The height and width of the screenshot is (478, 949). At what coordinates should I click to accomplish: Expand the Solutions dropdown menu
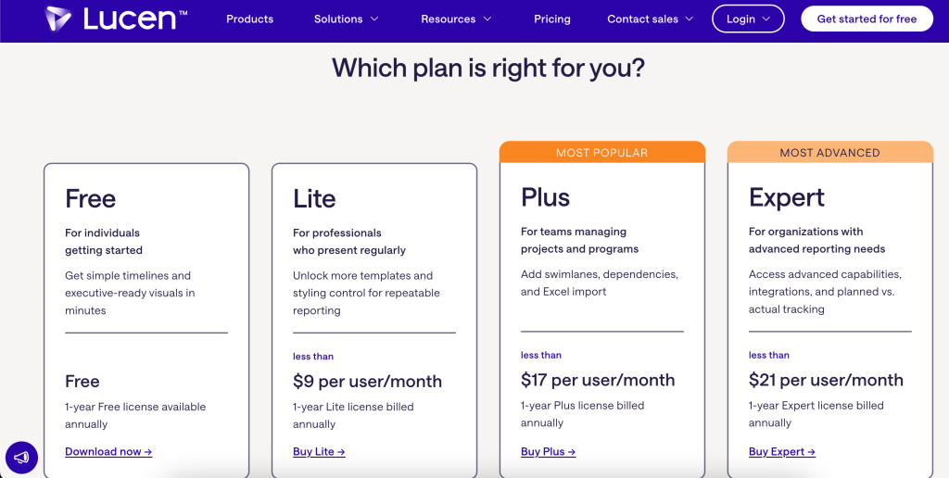[347, 19]
